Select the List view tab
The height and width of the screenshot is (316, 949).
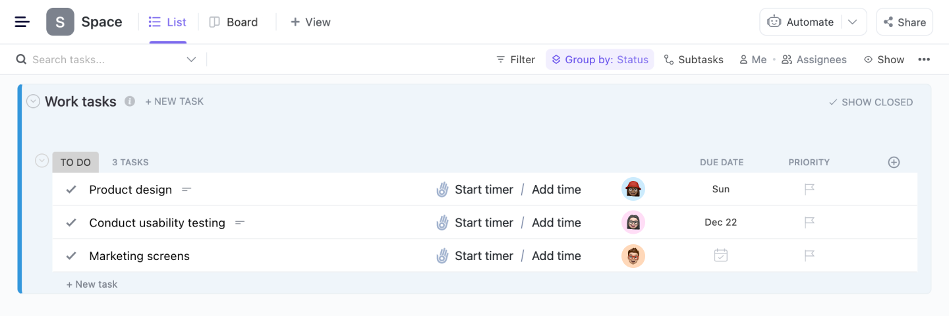[168, 22]
